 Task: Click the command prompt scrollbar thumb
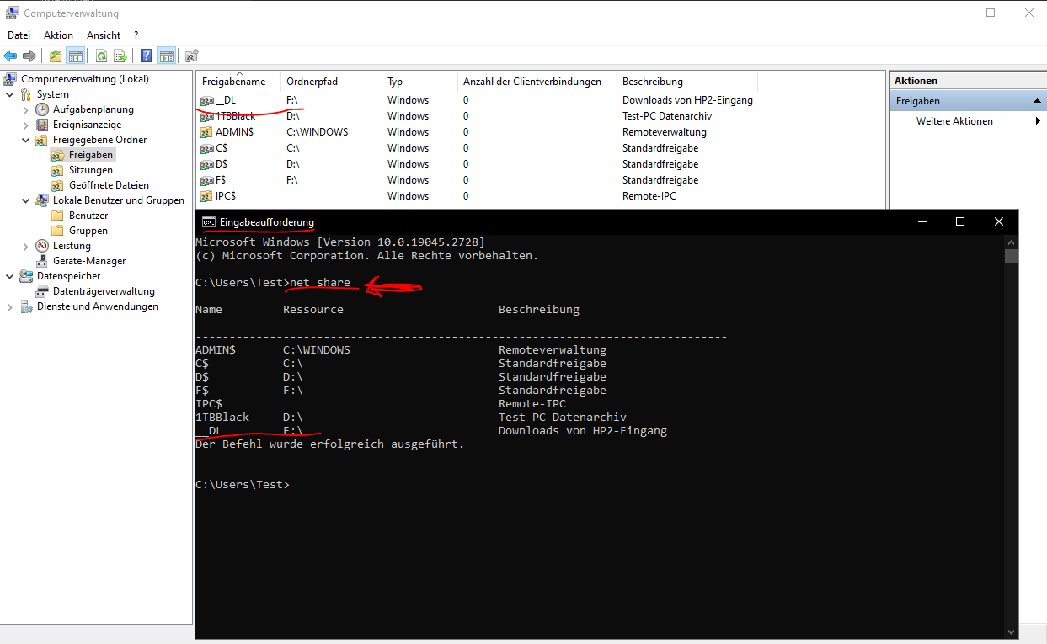point(1011,257)
